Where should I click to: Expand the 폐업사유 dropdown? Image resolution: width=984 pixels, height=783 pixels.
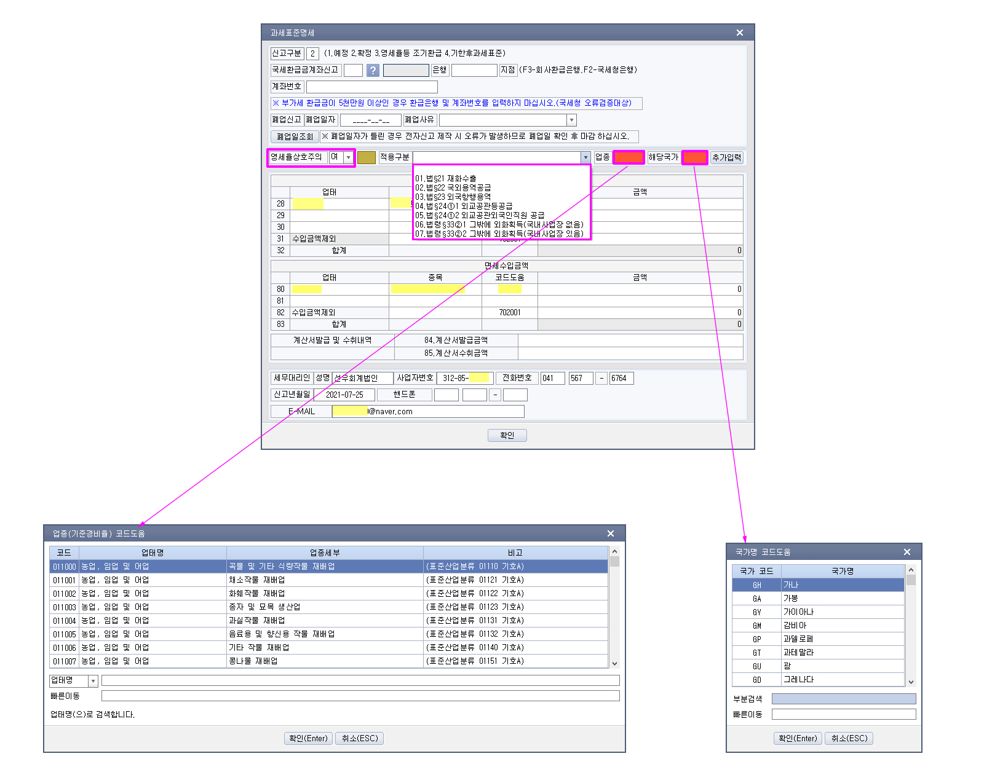click(x=571, y=120)
